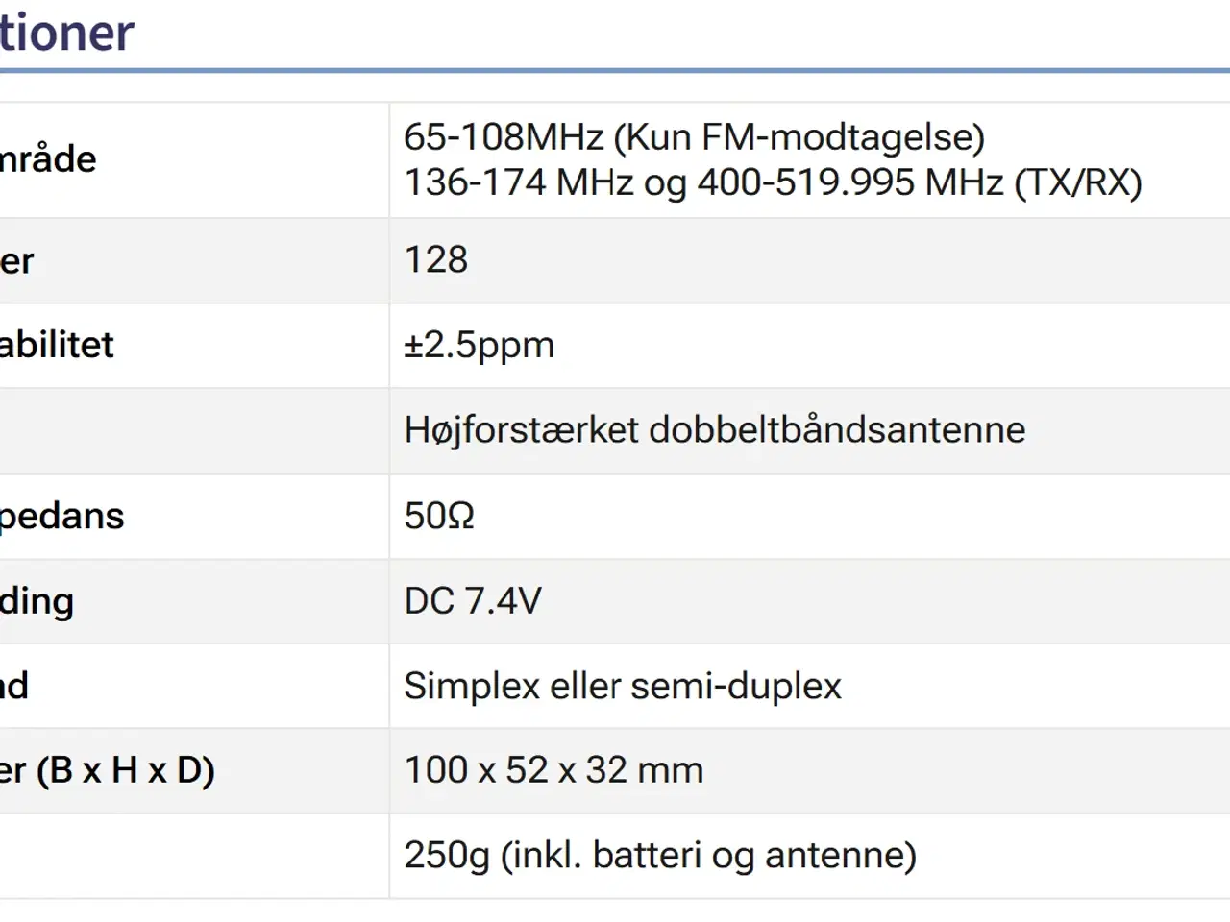Click the value 128 in the table

[436, 260]
